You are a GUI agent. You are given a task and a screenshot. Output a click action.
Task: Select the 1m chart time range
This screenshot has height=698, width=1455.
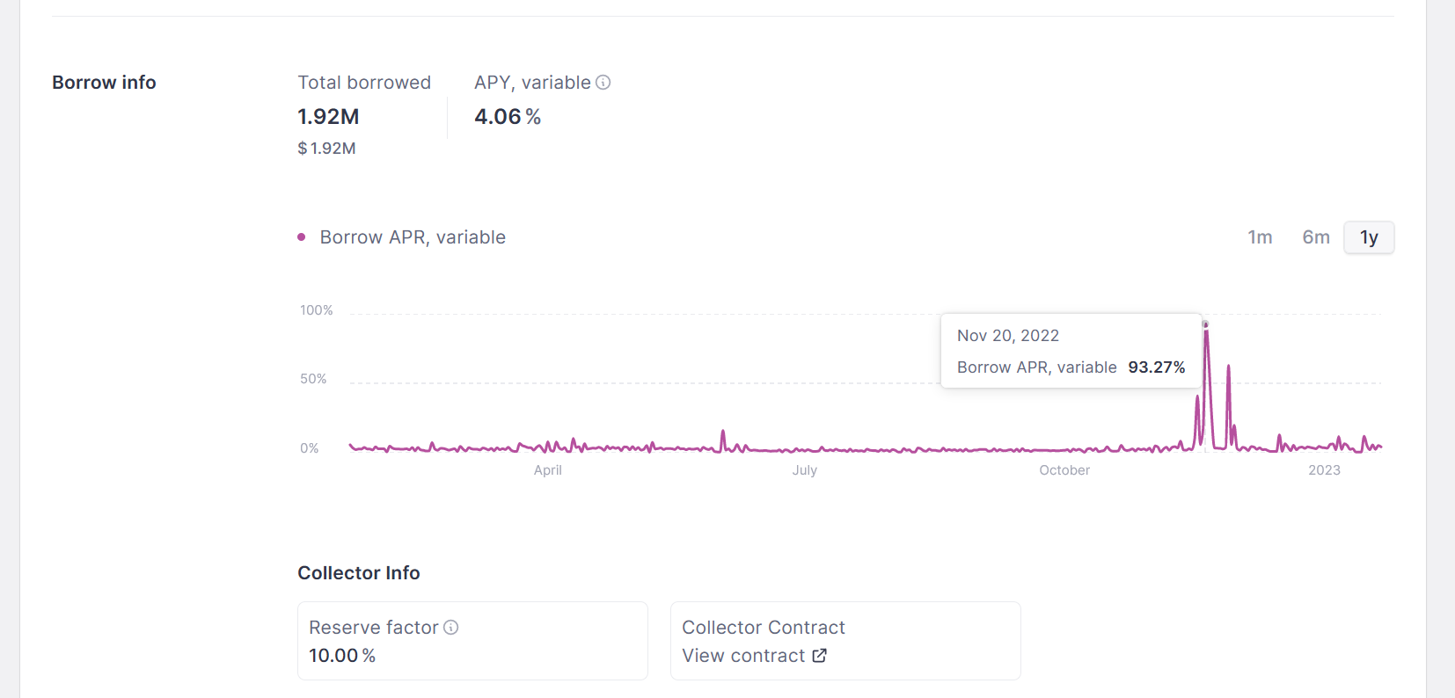(x=1260, y=237)
